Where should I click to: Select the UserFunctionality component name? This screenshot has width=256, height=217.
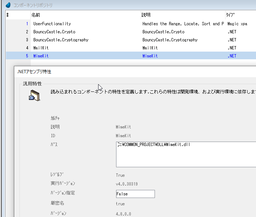[x=52, y=24]
